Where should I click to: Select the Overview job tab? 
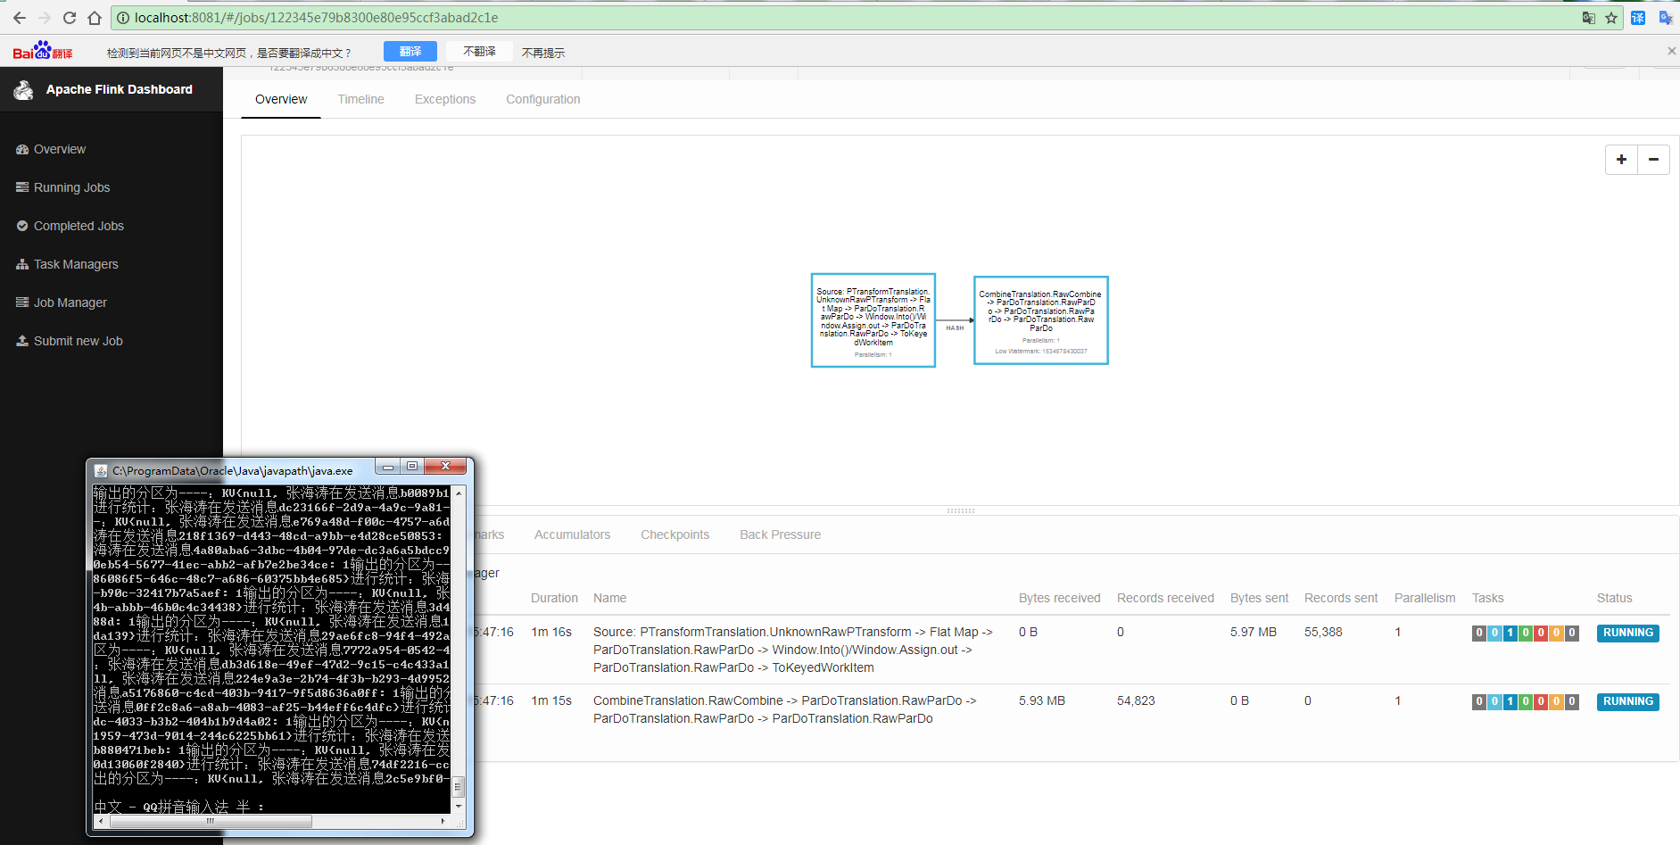click(281, 99)
